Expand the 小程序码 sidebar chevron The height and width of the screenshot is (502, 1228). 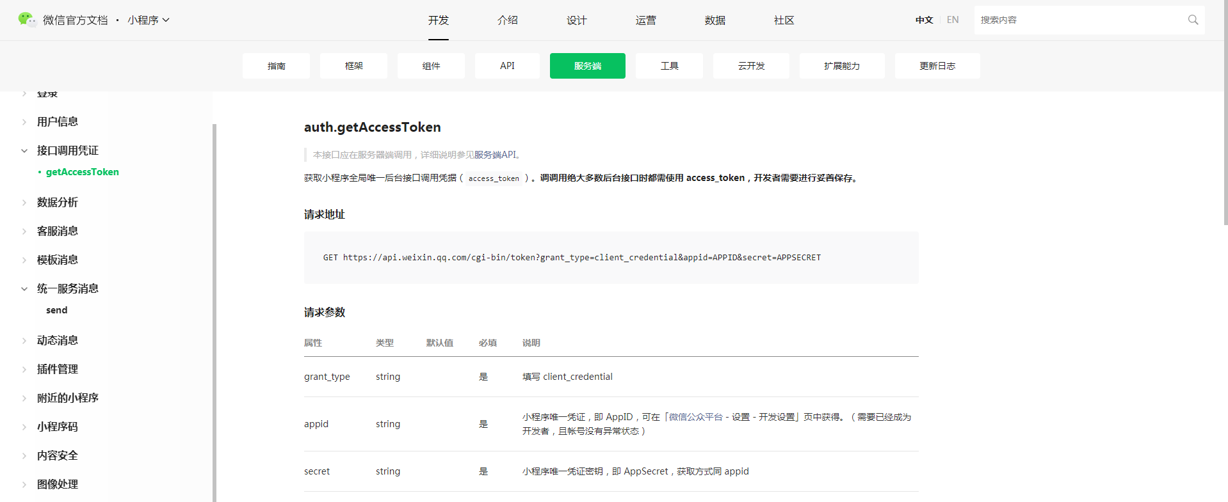point(24,427)
